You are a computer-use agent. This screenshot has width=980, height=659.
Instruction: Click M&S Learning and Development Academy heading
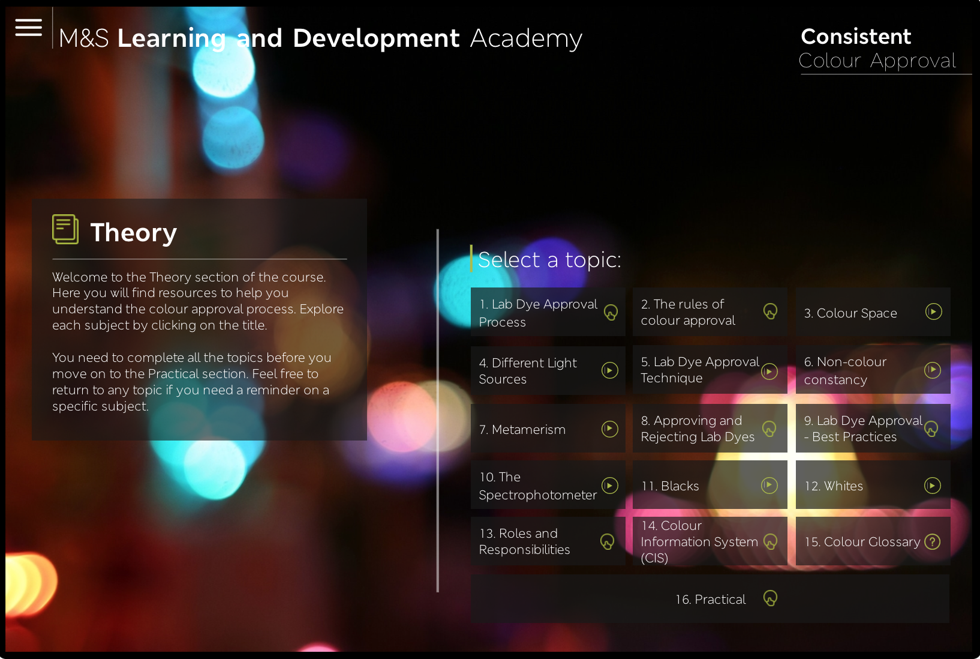tap(320, 38)
